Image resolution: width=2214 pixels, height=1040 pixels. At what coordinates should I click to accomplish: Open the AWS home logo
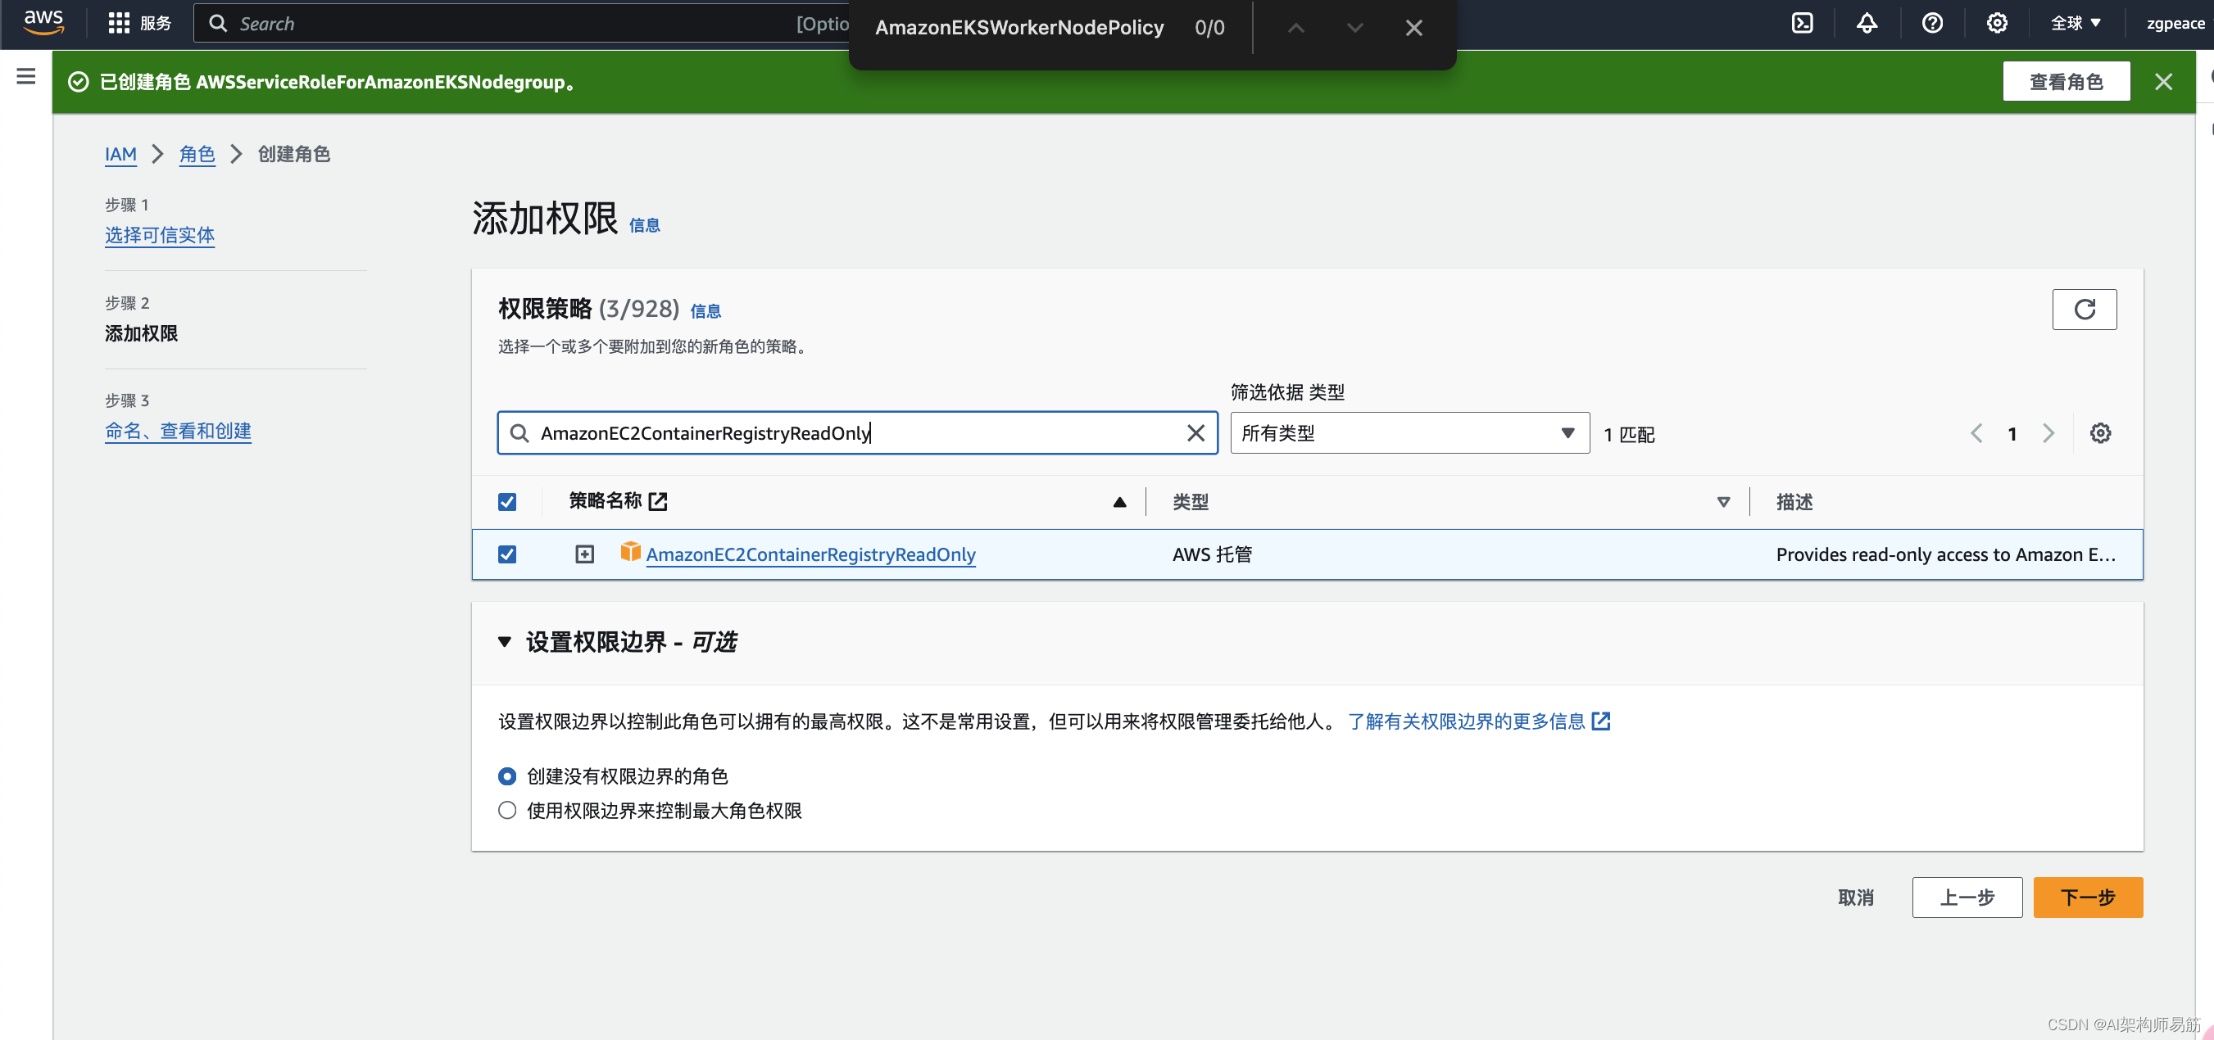(43, 22)
